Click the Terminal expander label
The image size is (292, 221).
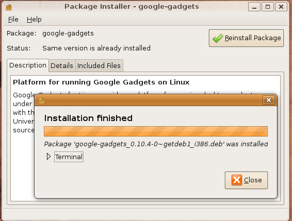click(69, 157)
